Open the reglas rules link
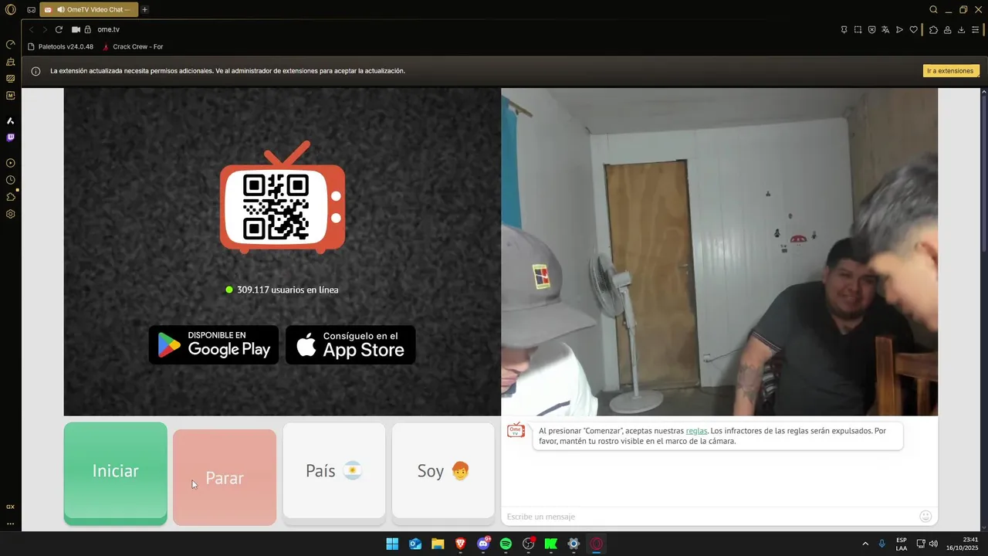988x556 pixels. coord(696,431)
